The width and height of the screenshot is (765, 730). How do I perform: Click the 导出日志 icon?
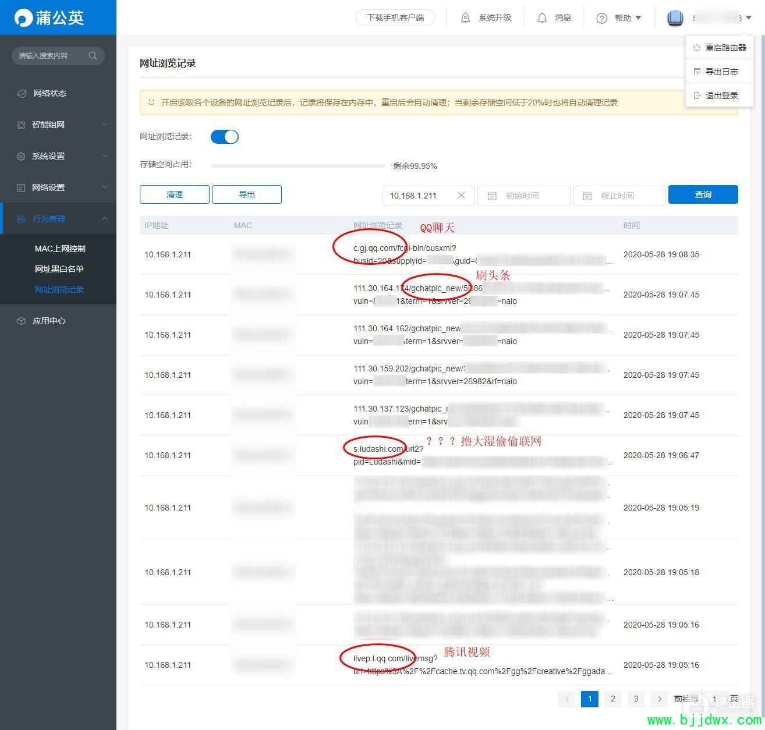click(x=697, y=72)
